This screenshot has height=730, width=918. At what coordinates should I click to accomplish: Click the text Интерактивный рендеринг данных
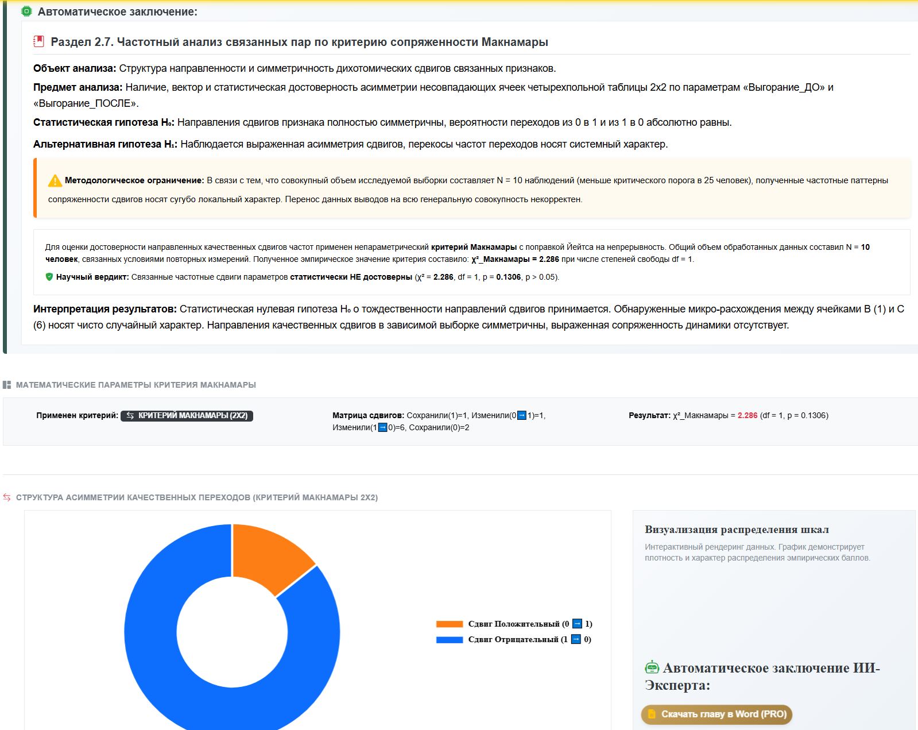710,547
